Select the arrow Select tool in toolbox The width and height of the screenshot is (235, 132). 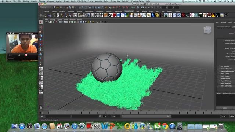click(x=41, y=22)
